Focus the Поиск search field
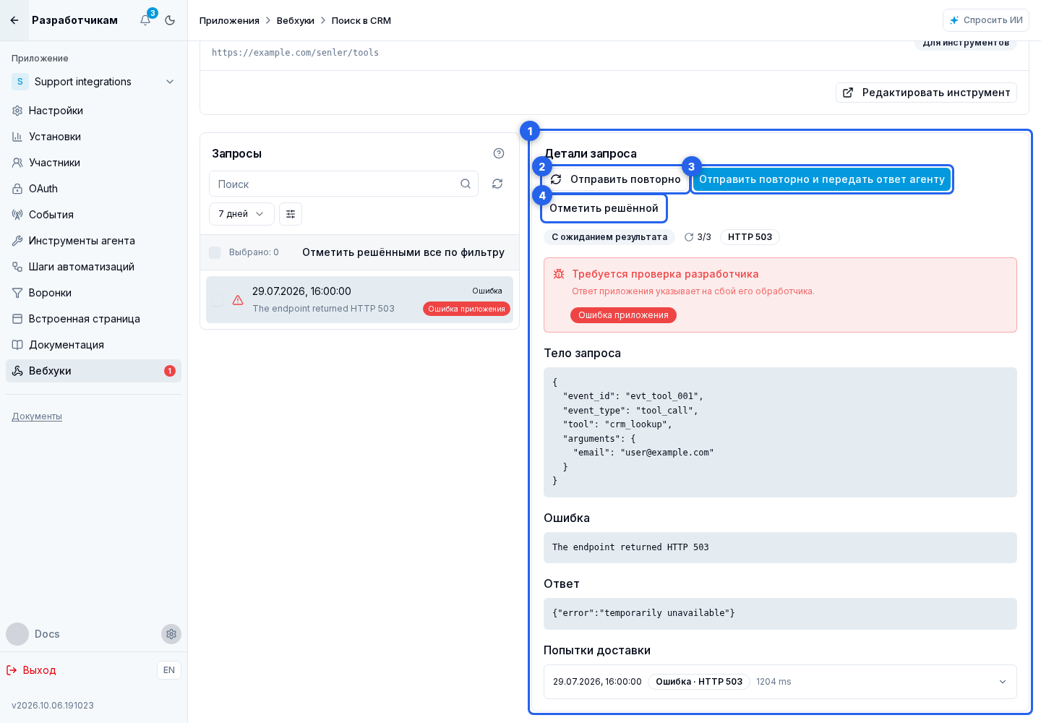Screen dimensions: 1041x723 tap(343, 184)
